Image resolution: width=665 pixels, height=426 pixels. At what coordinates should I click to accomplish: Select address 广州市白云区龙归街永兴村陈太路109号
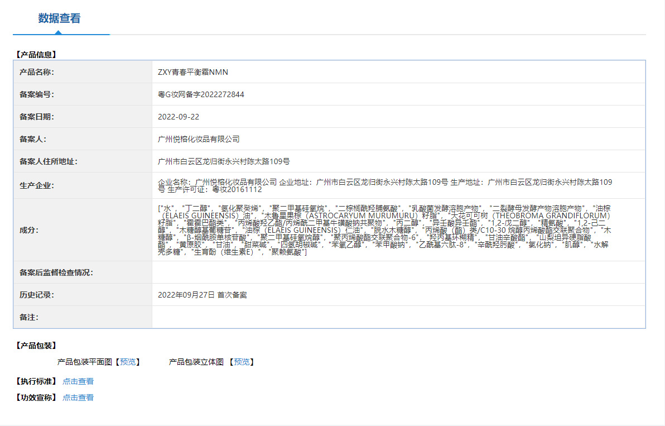tap(224, 161)
